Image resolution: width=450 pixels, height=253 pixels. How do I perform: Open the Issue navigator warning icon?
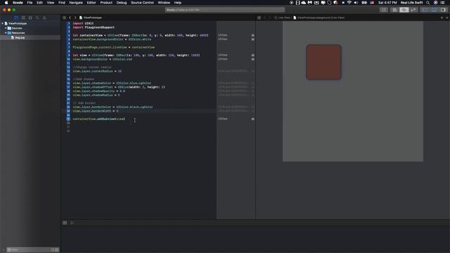pos(44,18)
